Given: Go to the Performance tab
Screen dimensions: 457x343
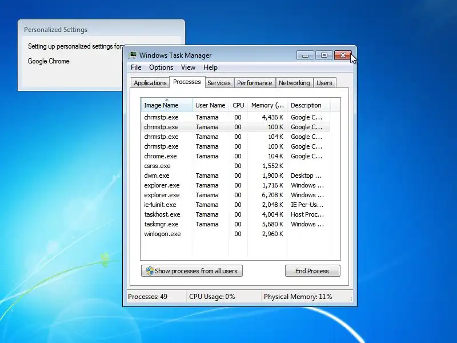Looking at the screenshot, I should 254,83.
